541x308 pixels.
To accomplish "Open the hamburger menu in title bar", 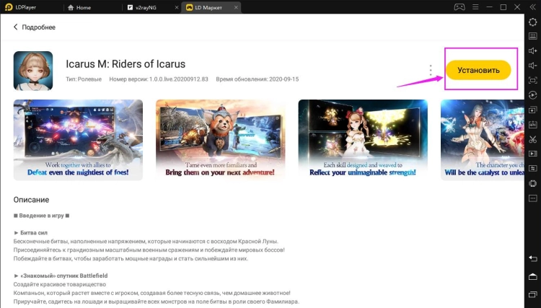I will click(475, 7).
